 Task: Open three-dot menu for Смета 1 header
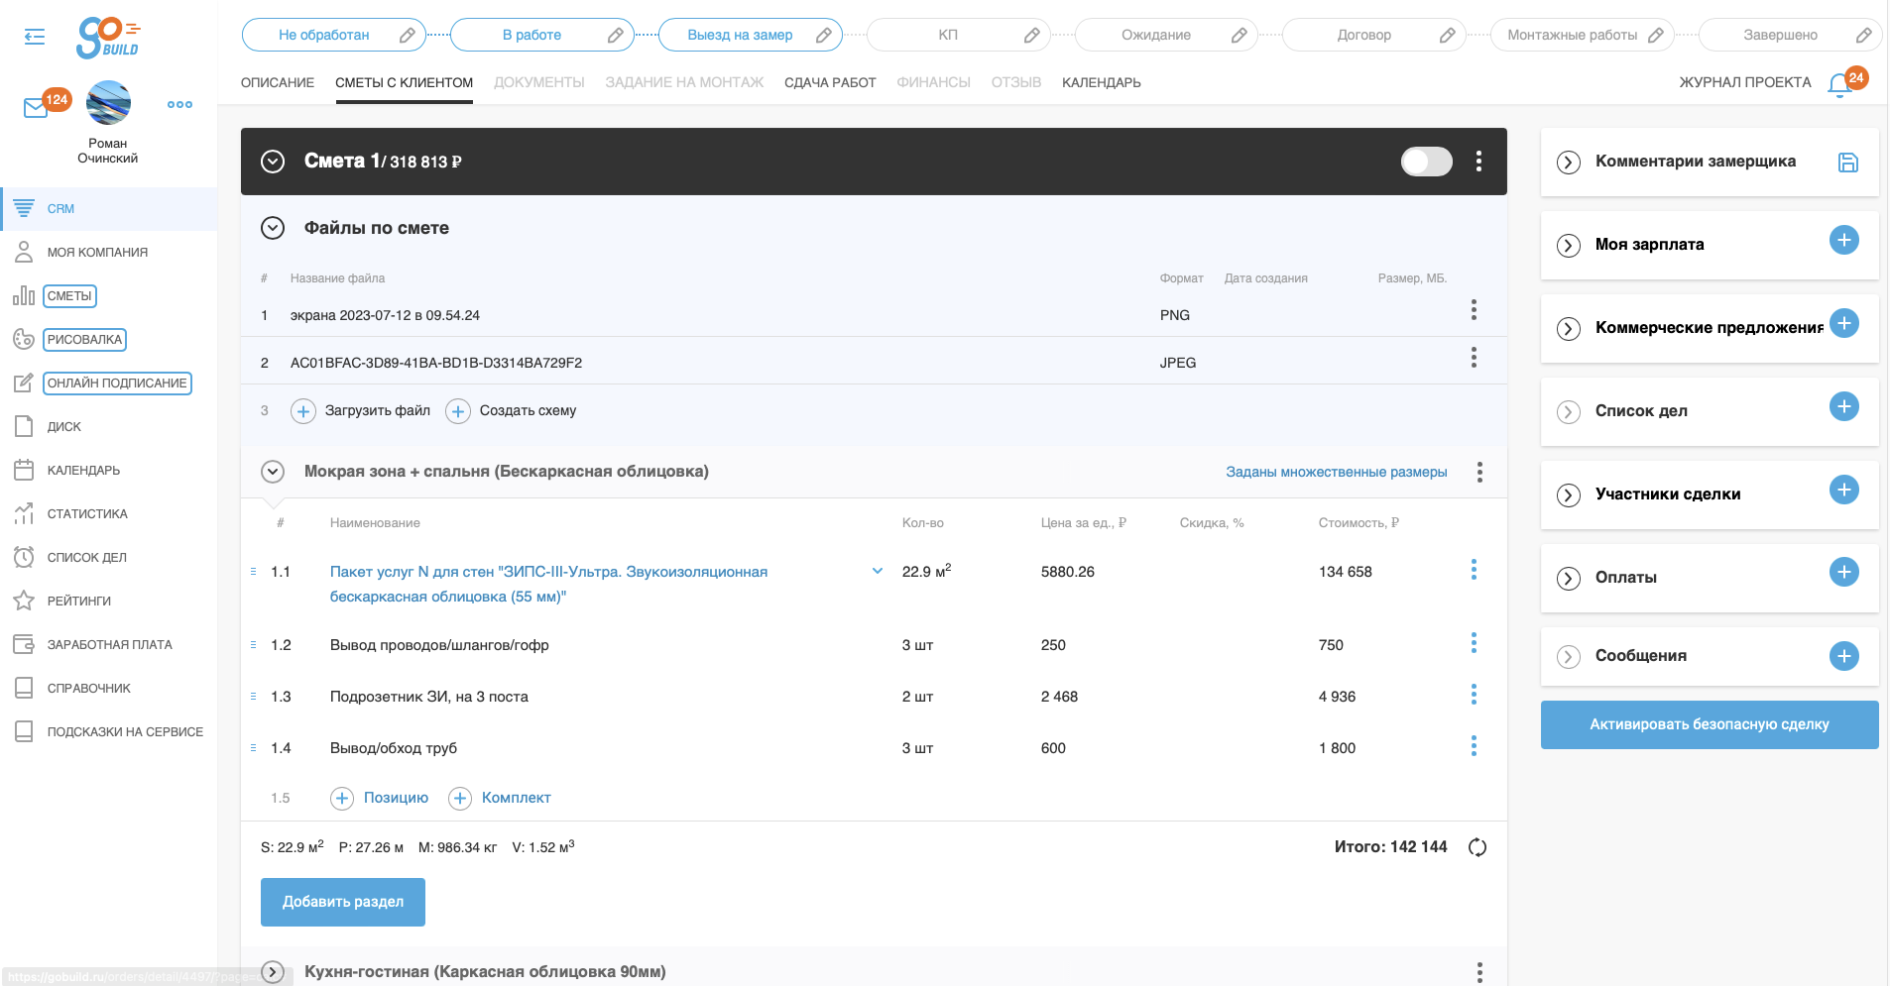pos(1478,162)
